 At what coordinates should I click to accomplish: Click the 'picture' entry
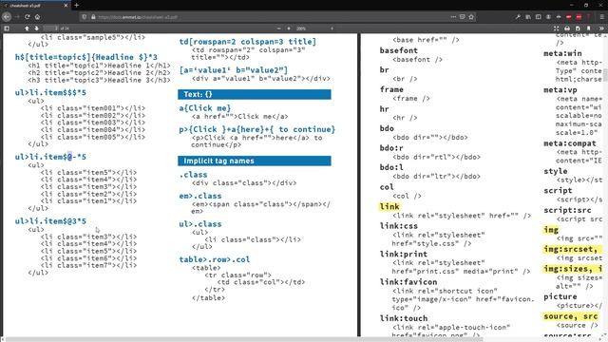pos(560,296)
